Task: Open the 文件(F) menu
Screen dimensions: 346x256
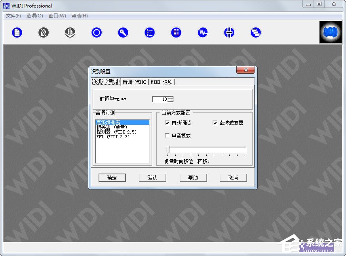Action: point(13,16)
